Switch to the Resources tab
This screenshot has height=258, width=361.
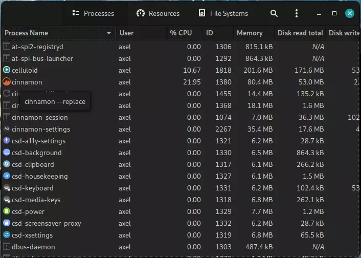tap(158, 13)
